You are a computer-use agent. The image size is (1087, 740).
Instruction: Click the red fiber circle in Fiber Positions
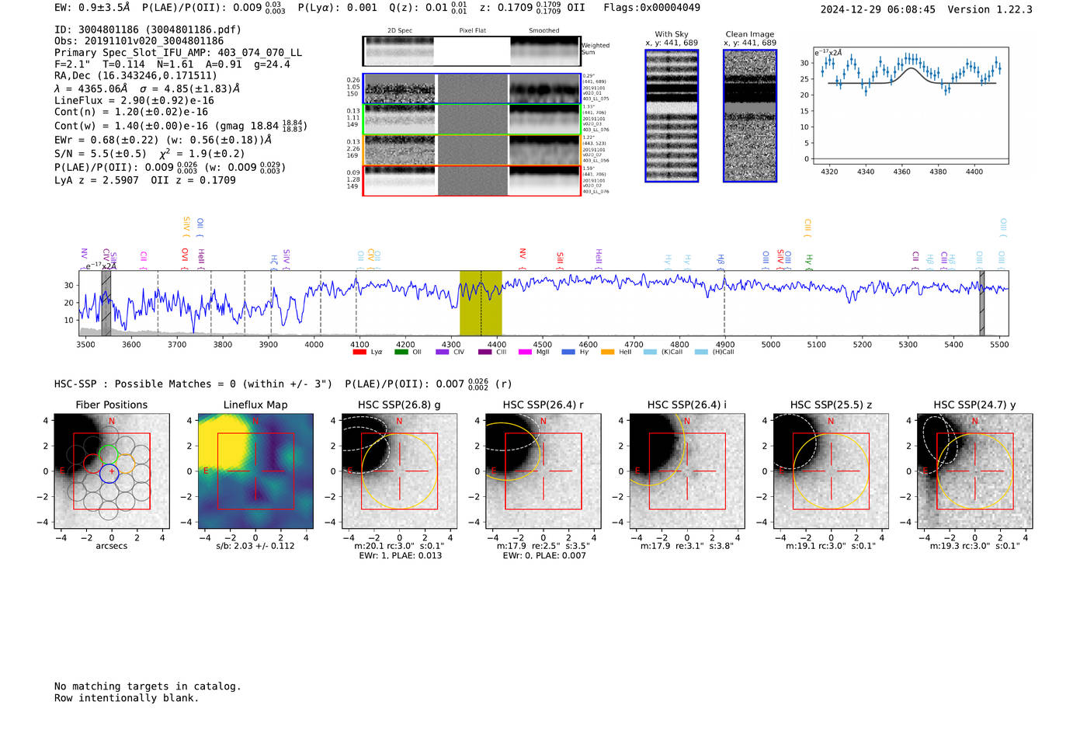point(92,463)
